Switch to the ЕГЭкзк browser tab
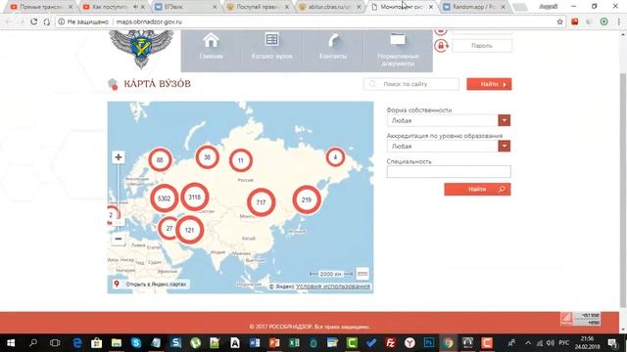This screenshot has width=627, height=352. pos(185,7)
